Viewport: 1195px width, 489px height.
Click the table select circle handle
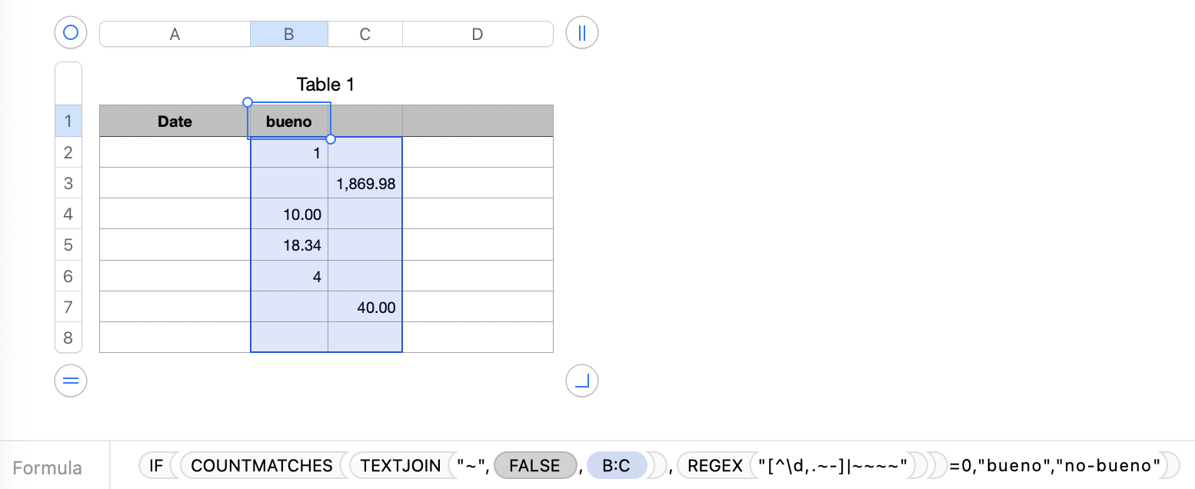coord(71,33)
